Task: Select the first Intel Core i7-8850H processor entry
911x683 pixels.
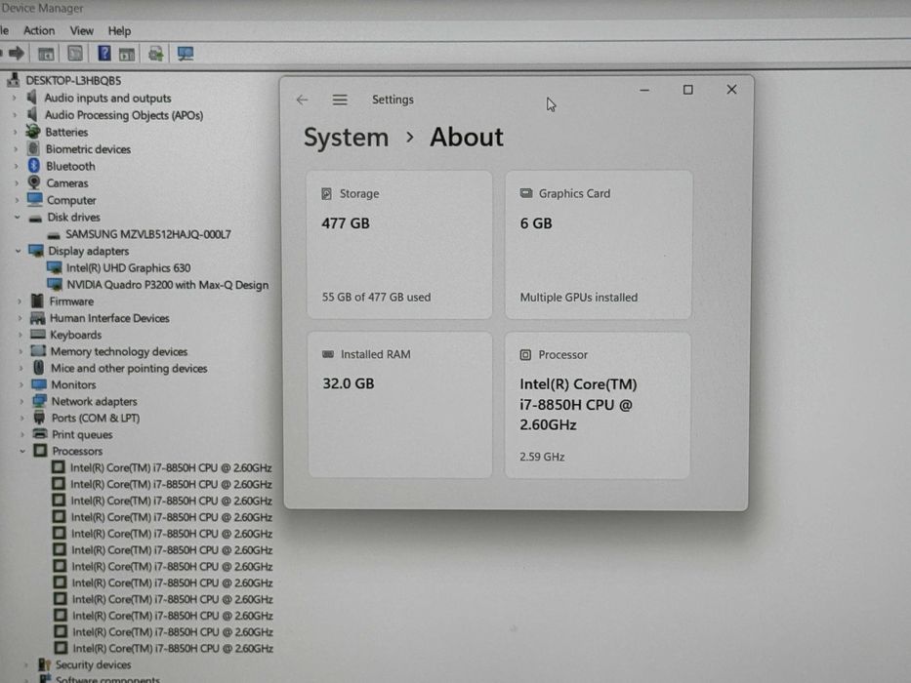Action: click(x=171, y=467)
